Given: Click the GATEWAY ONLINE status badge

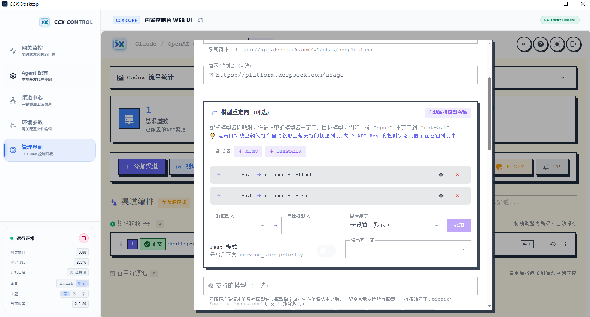Looking at the screenshot, I should pyautogui.click(x=560, y=20).
